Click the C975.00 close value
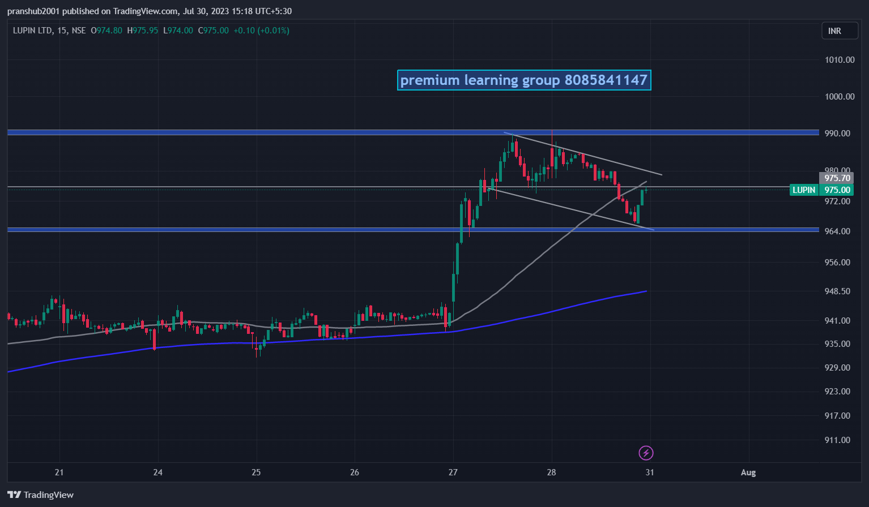 pyautogui.click(x=214, y=31)
